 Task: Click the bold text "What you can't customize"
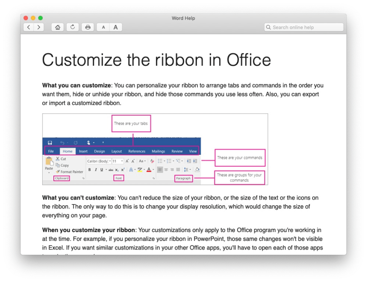tap(78, 198)
